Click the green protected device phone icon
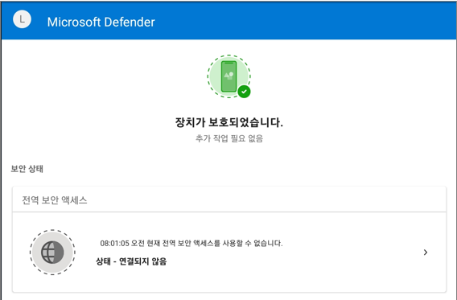 [x=228, y=76]
